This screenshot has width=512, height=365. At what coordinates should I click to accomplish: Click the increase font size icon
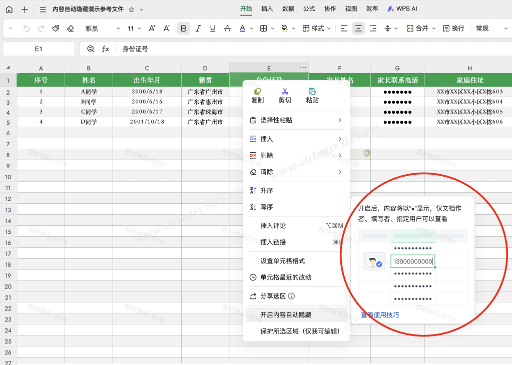point(152,29)
